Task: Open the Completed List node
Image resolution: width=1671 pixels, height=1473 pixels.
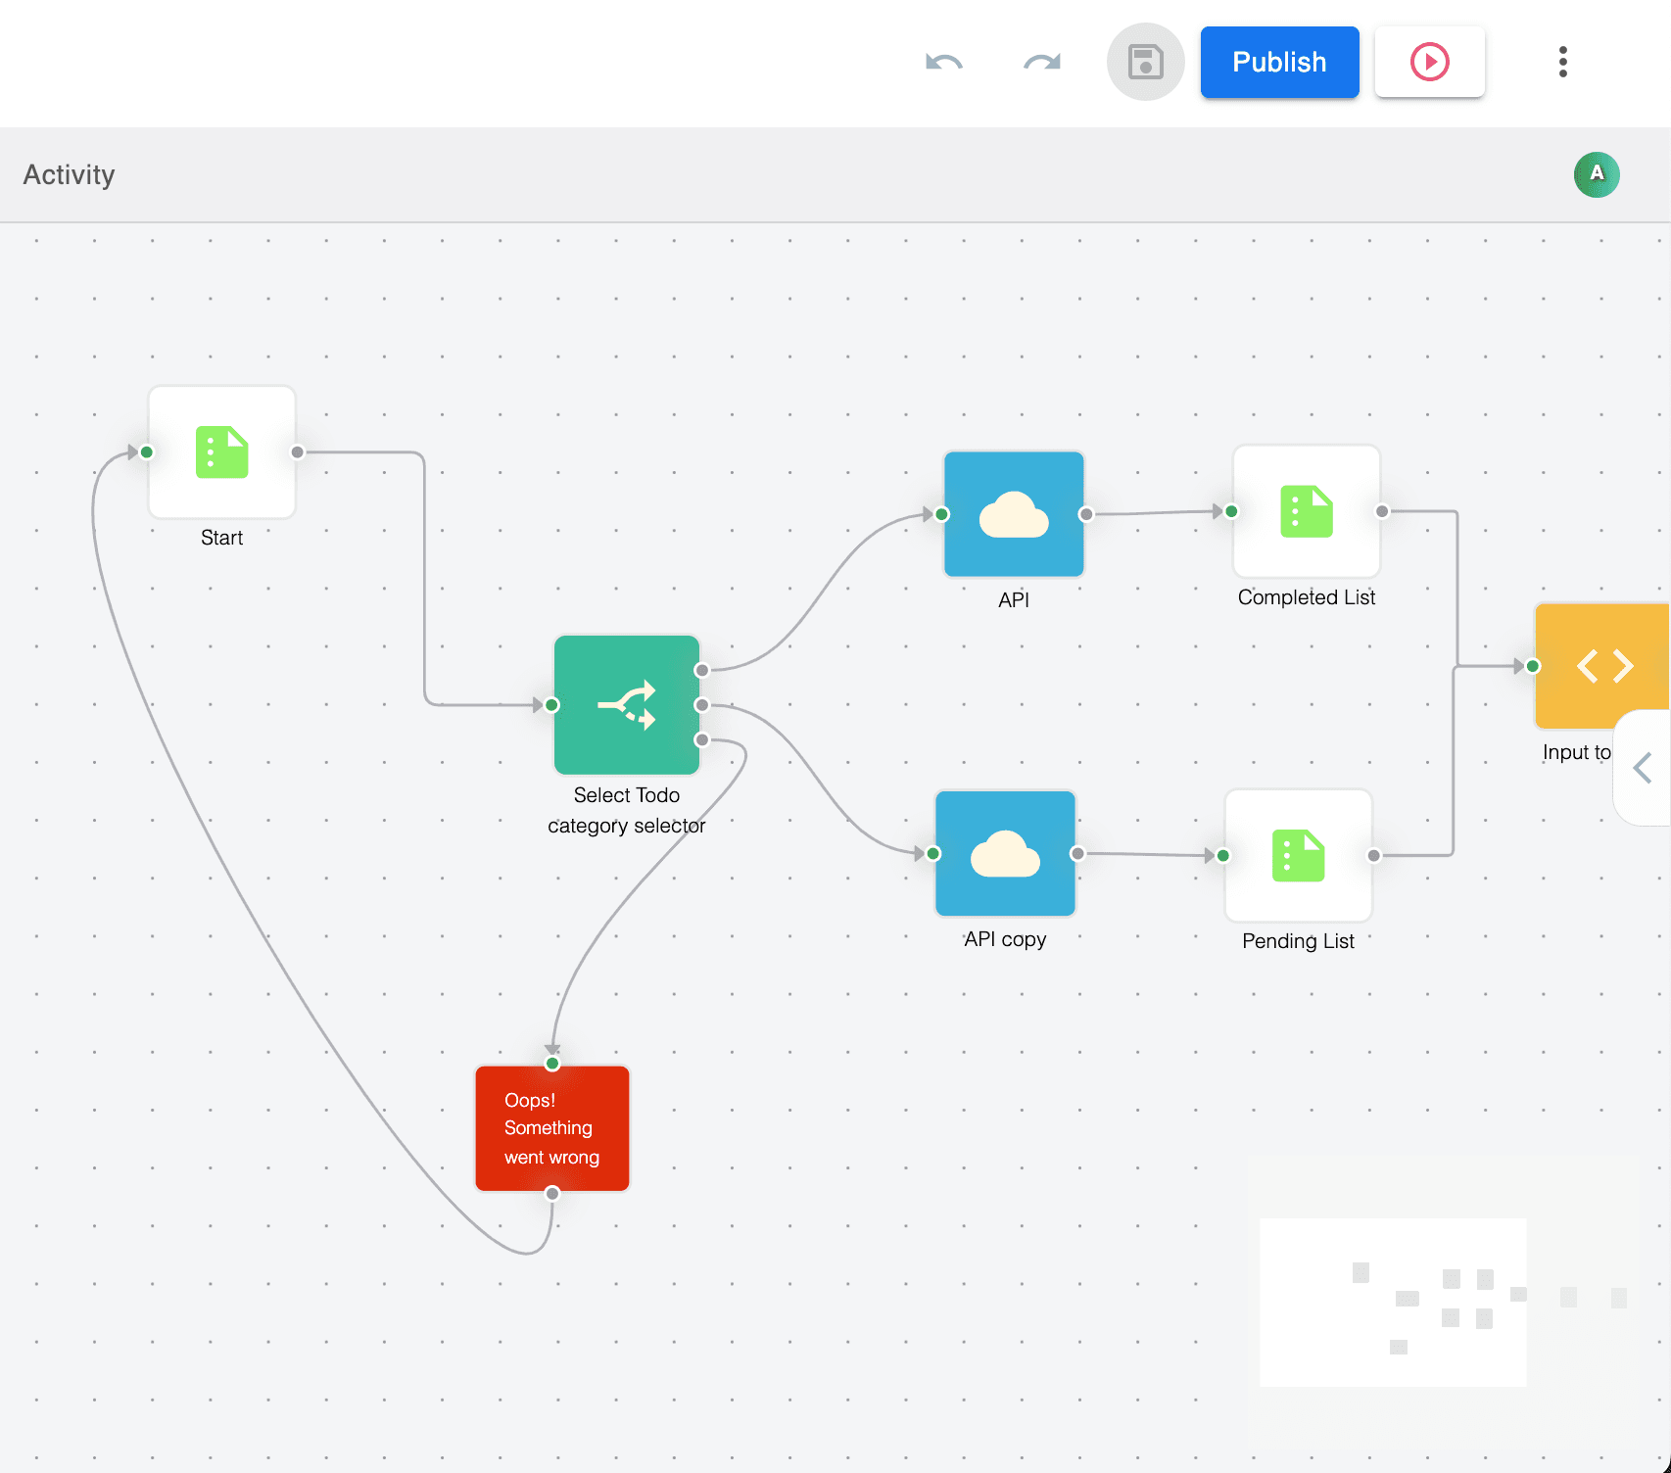Action: 1306,510
